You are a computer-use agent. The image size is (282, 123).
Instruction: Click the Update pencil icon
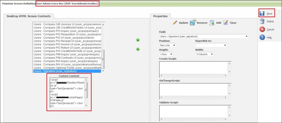point(175,22)
